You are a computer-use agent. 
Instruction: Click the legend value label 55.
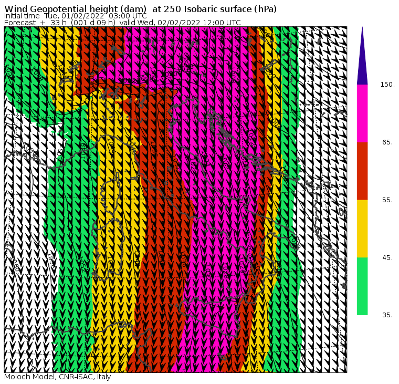point(387,200)
